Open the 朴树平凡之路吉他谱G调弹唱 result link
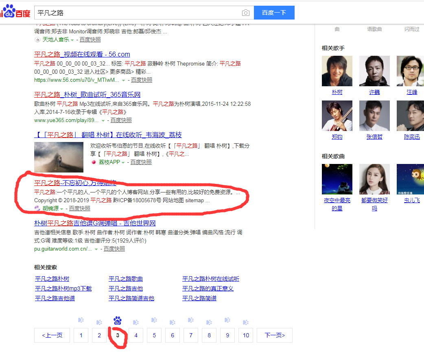Viewport: 424px width, 356px height. tap(95, 223)
